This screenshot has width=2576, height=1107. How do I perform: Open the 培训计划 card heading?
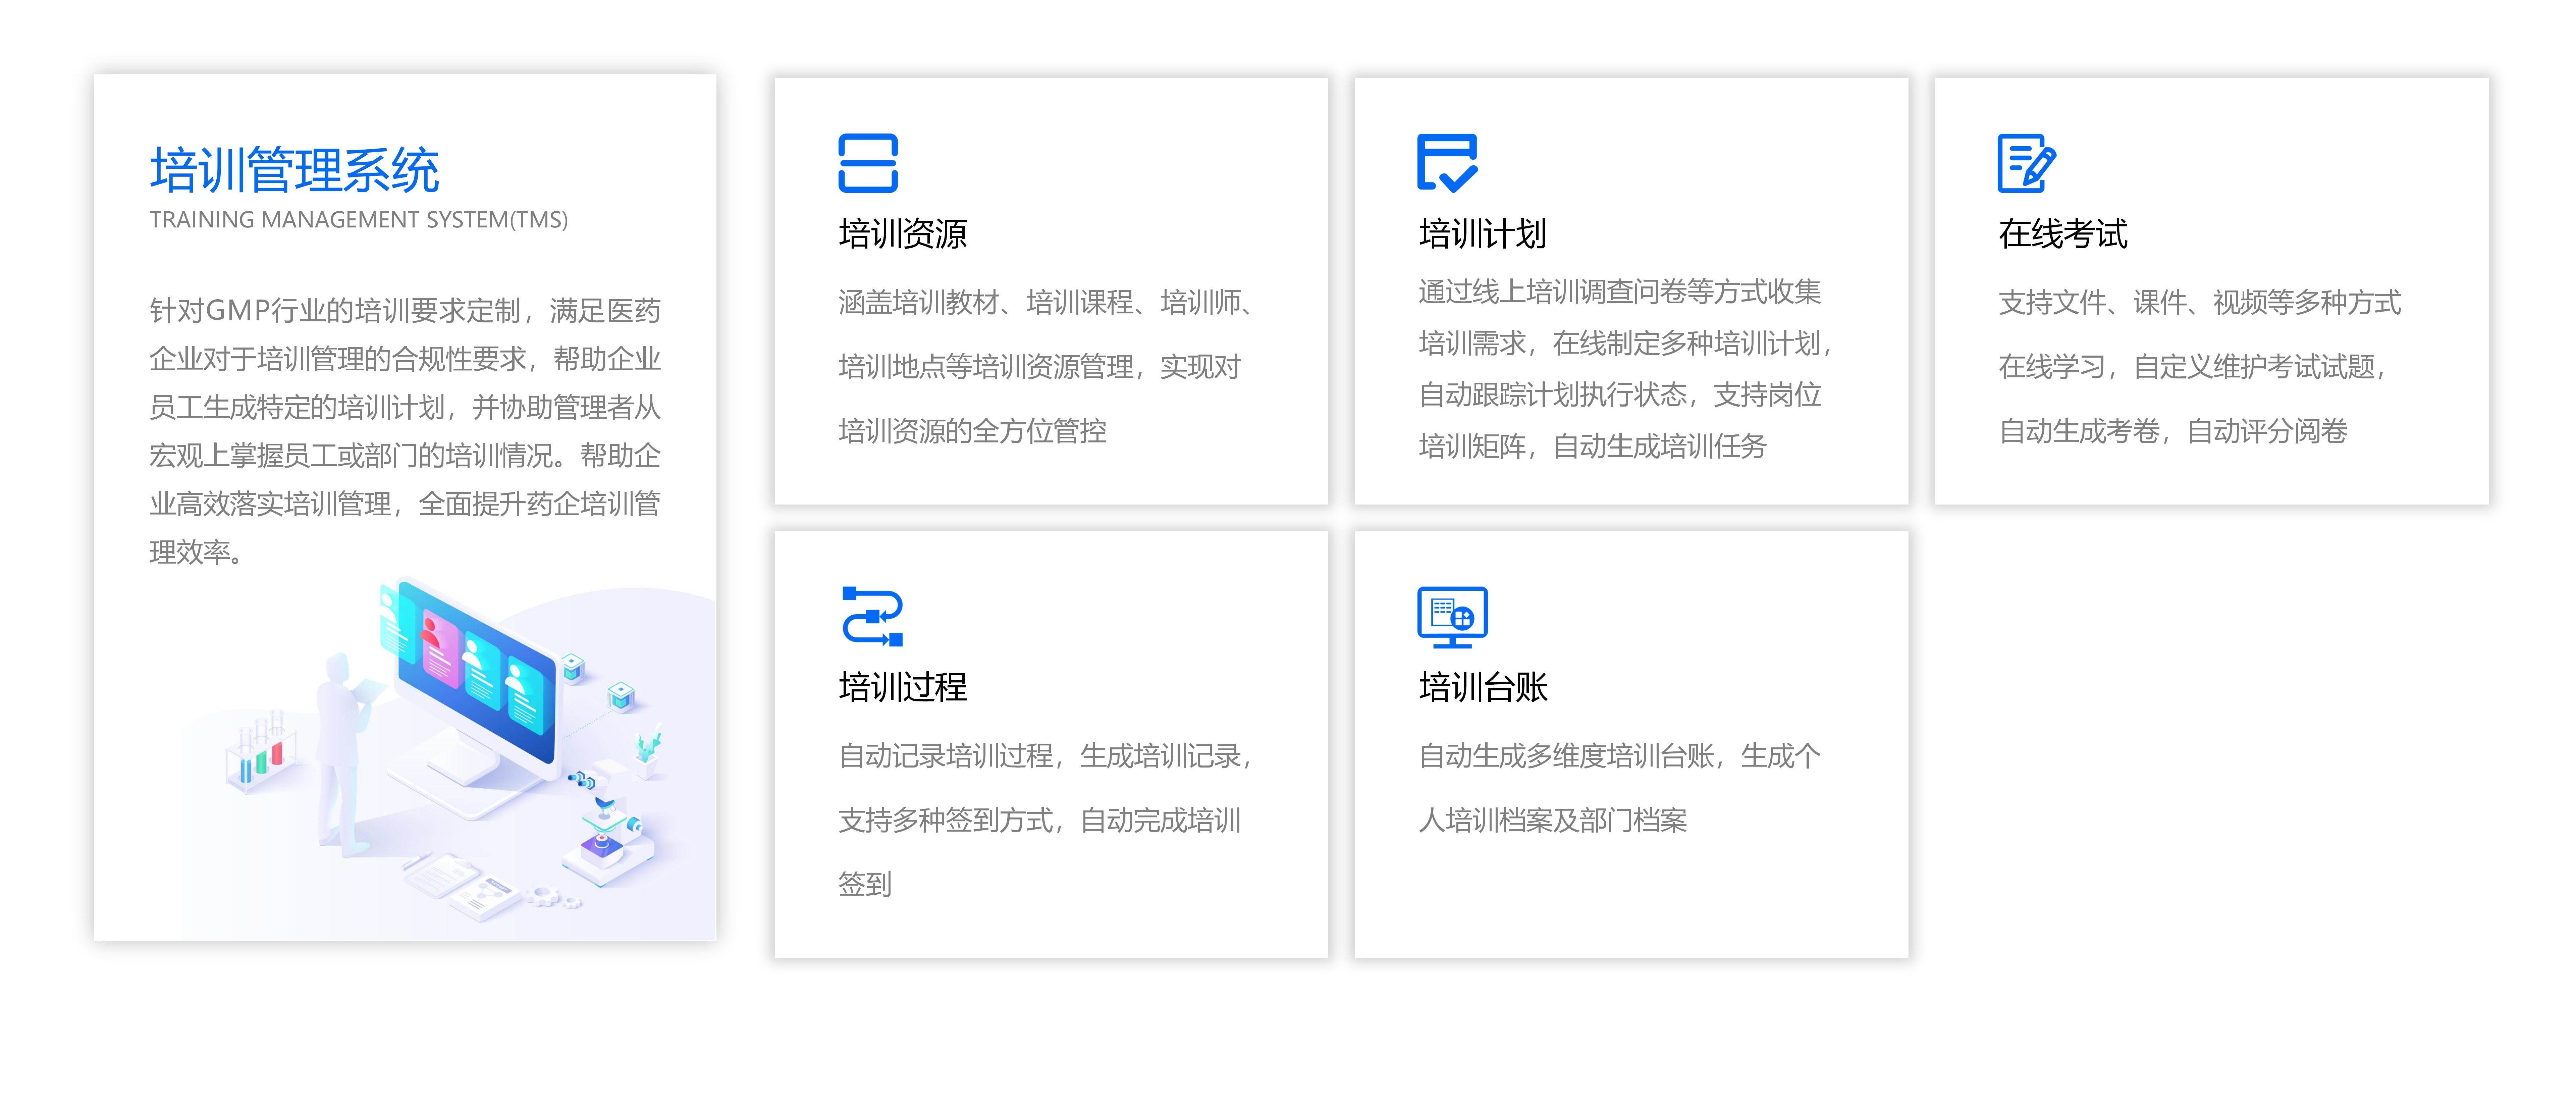tap(1483, 234)
